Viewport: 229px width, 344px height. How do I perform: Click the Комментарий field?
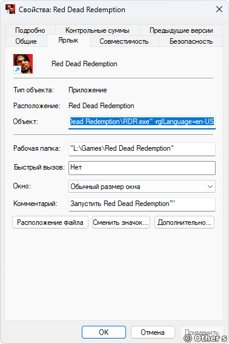coord(142,204)
